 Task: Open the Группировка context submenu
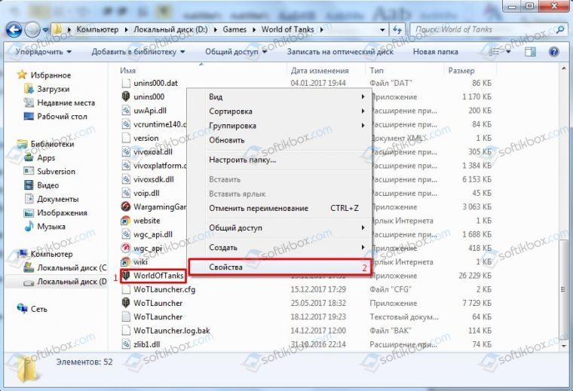pos(280,126)
